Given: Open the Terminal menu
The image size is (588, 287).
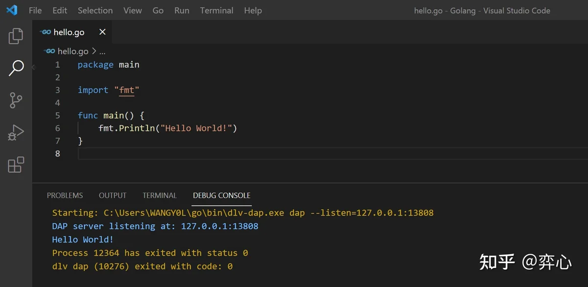Looking at the screenshot, I should tap(217, 10).
